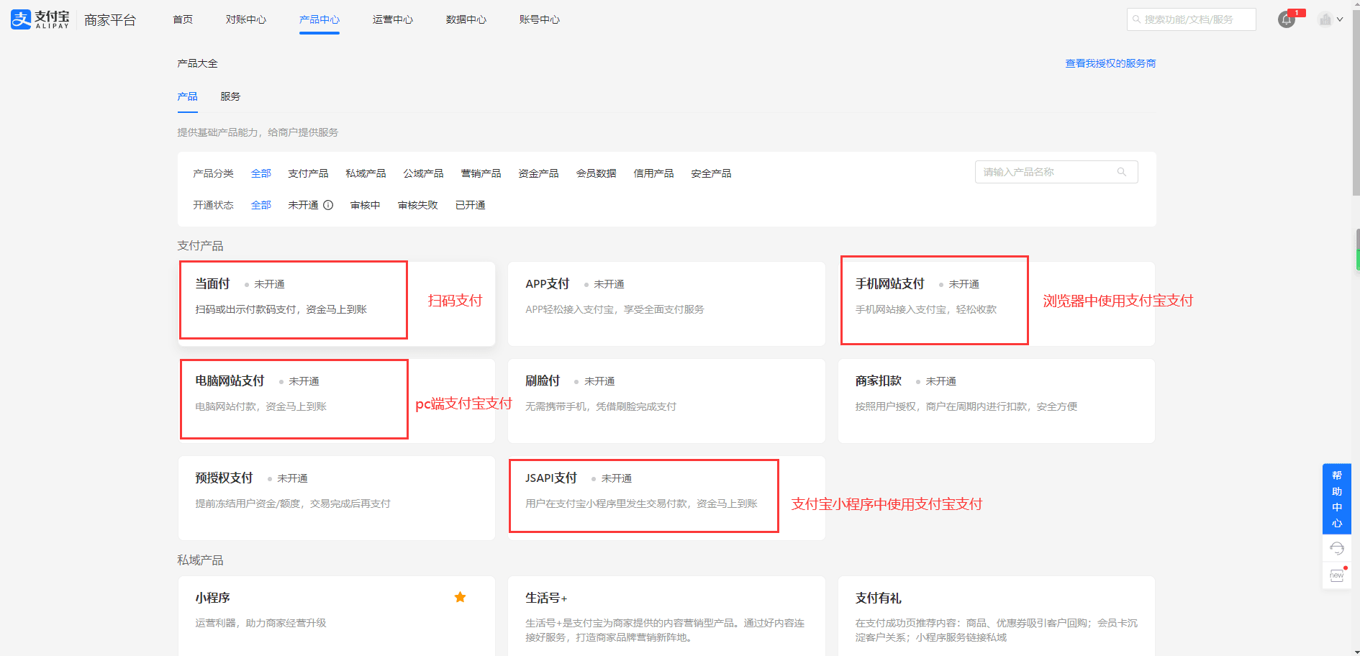Click the product name search magnifier icon
The image size is (1360, 656).
pos(1121,172)
